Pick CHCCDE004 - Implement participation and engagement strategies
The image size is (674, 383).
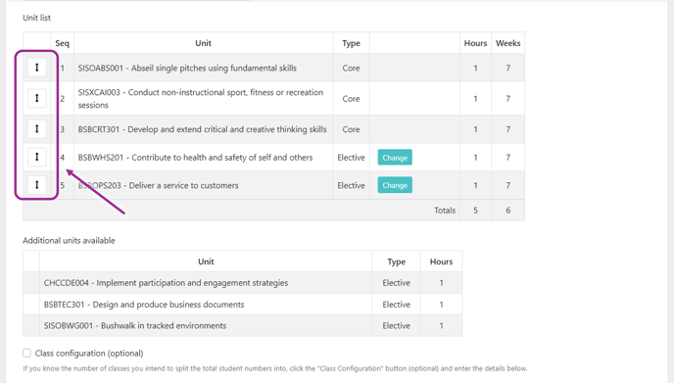(x=166, y=283)
